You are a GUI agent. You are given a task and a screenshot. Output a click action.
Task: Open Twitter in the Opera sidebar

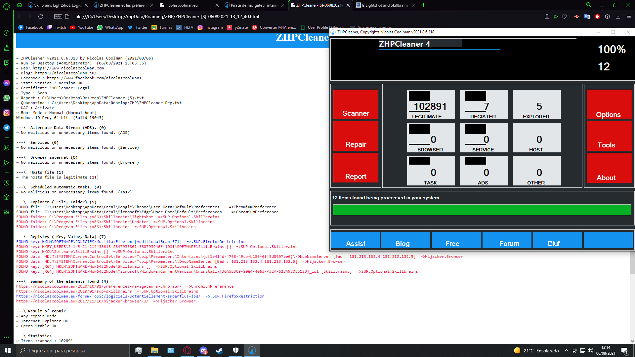click(x=6, y=128)
